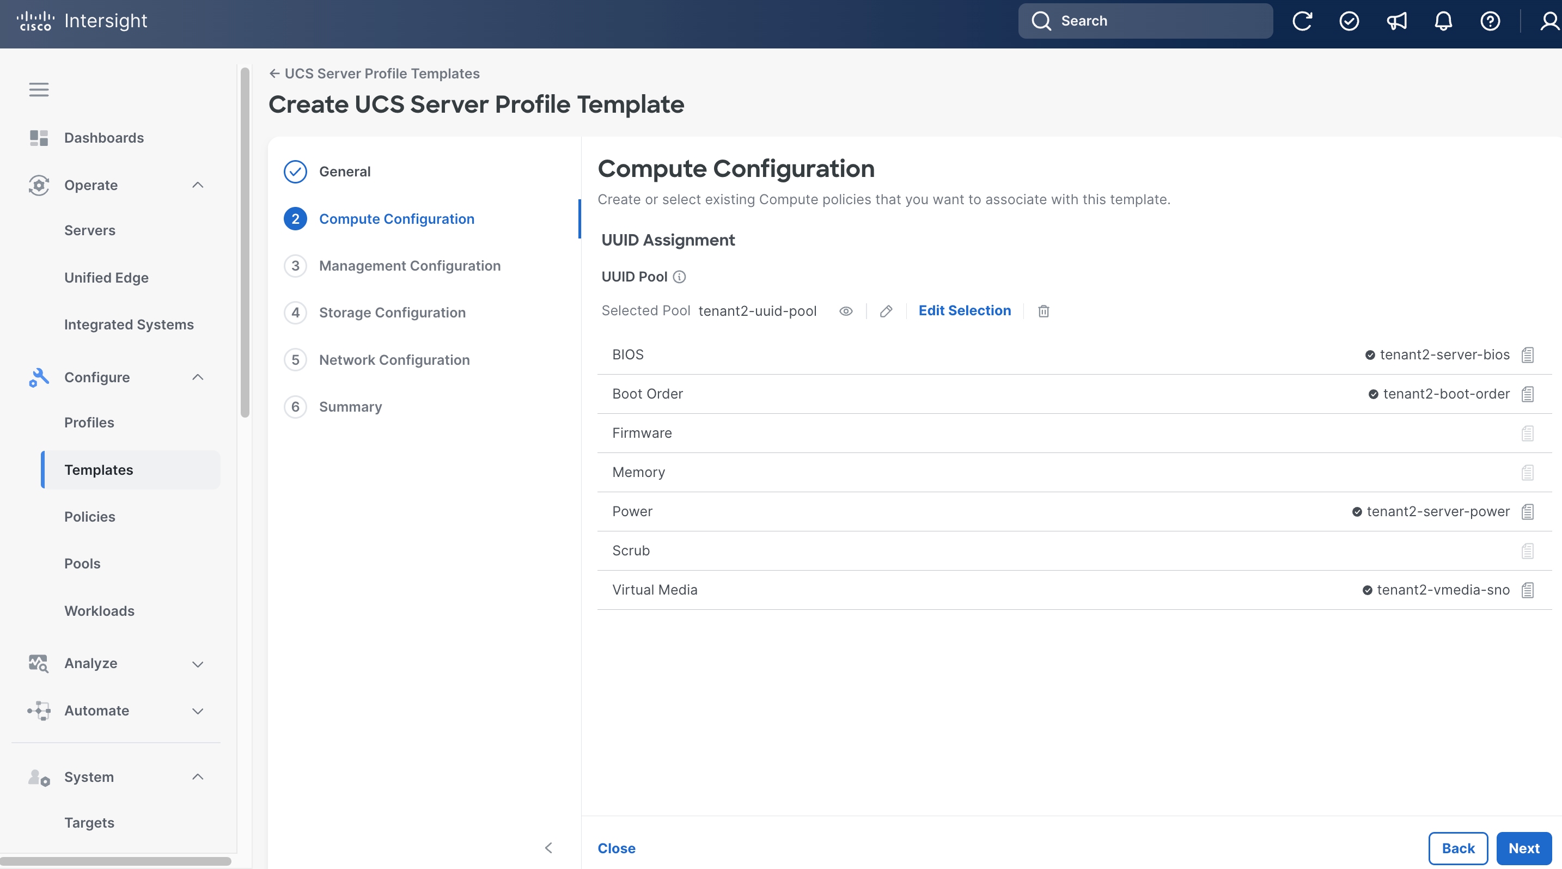Viewport: 1562px width, 869px height.
Task: Open Policies under Configure
Action: click(90, 516)
